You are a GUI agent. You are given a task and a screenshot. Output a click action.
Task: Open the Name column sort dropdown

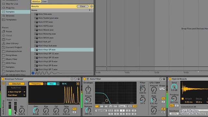[x=90, y=10]
